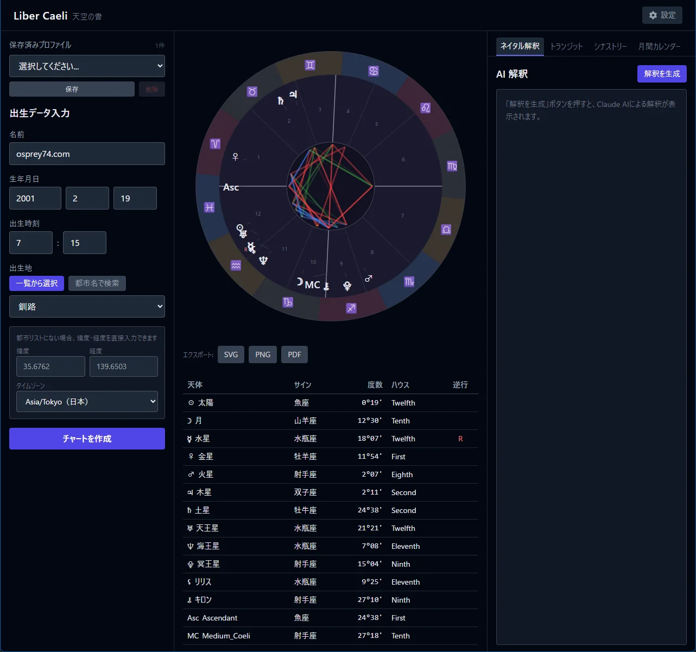Viewport: 696px width, 652px height.
Task: Switch to 都市名で検索 location mode
Action: pyautogui.click(x=97, y=283)
